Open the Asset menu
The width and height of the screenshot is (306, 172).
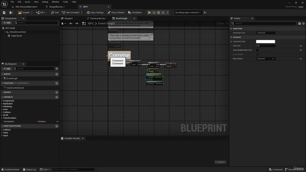tap(27, 2)
